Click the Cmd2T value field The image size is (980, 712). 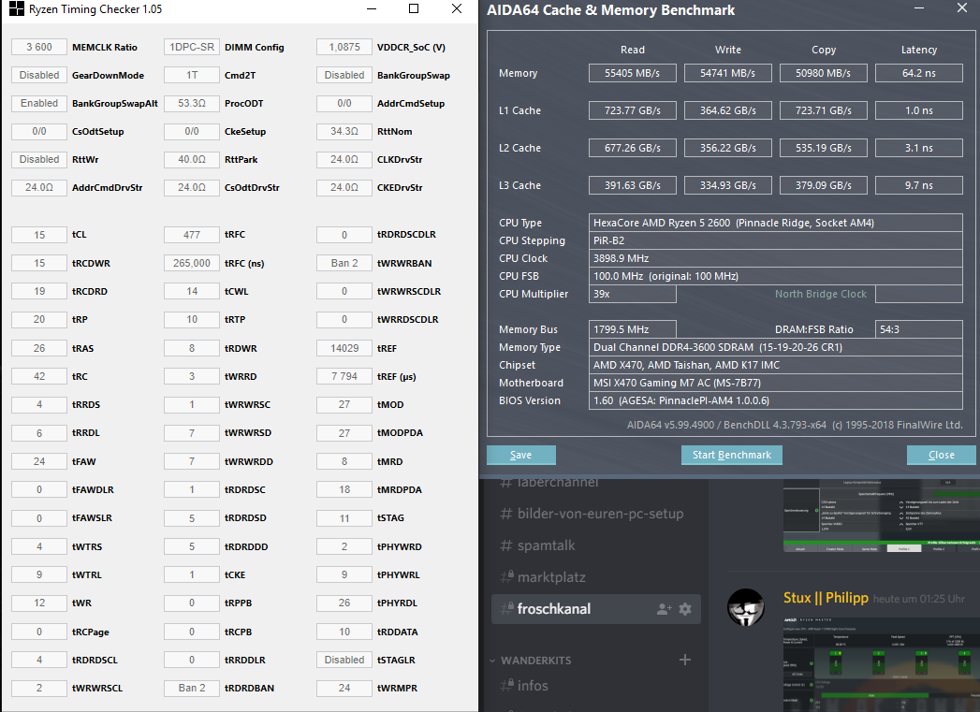(x=192, y=75)
